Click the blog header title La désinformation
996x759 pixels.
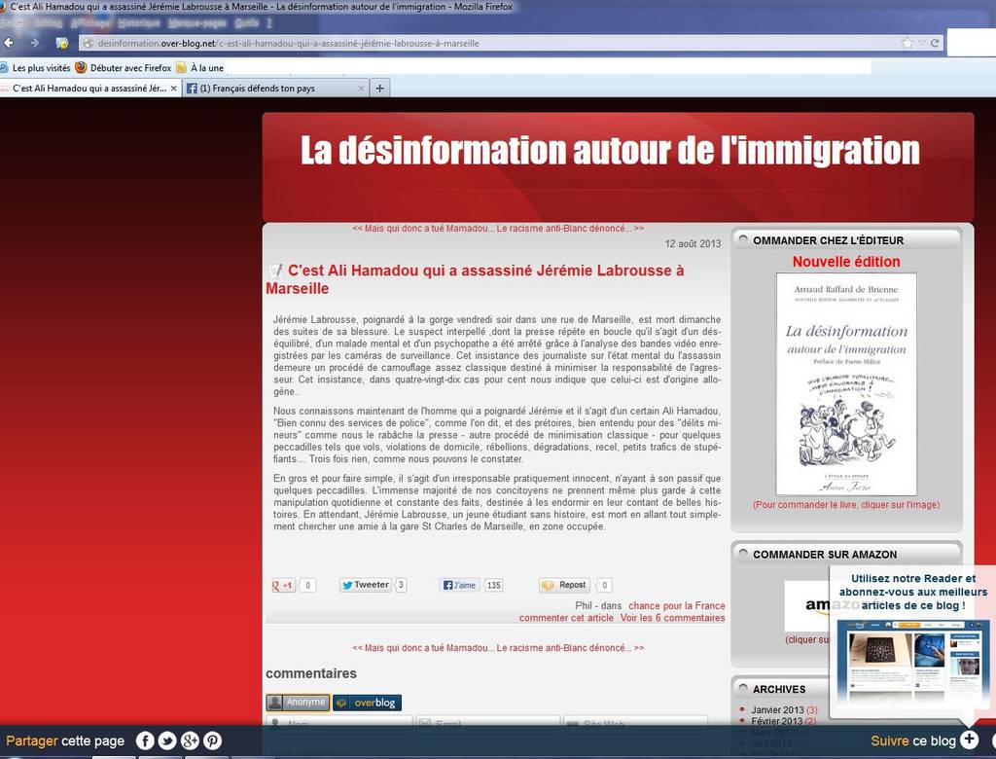(610, 151)
